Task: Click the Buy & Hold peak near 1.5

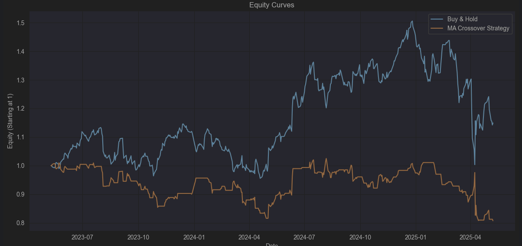Action: point(411,20)
